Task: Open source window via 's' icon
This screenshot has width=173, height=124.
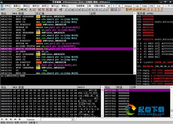Action: click(106, 9)
